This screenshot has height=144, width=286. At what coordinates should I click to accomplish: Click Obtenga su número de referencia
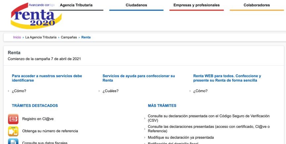coord(50,131)
